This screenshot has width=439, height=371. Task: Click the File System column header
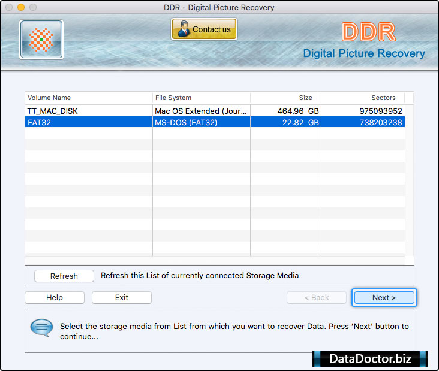coord(202,98)
